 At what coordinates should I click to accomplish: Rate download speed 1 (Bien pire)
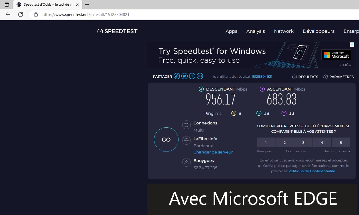click(266, 142)
